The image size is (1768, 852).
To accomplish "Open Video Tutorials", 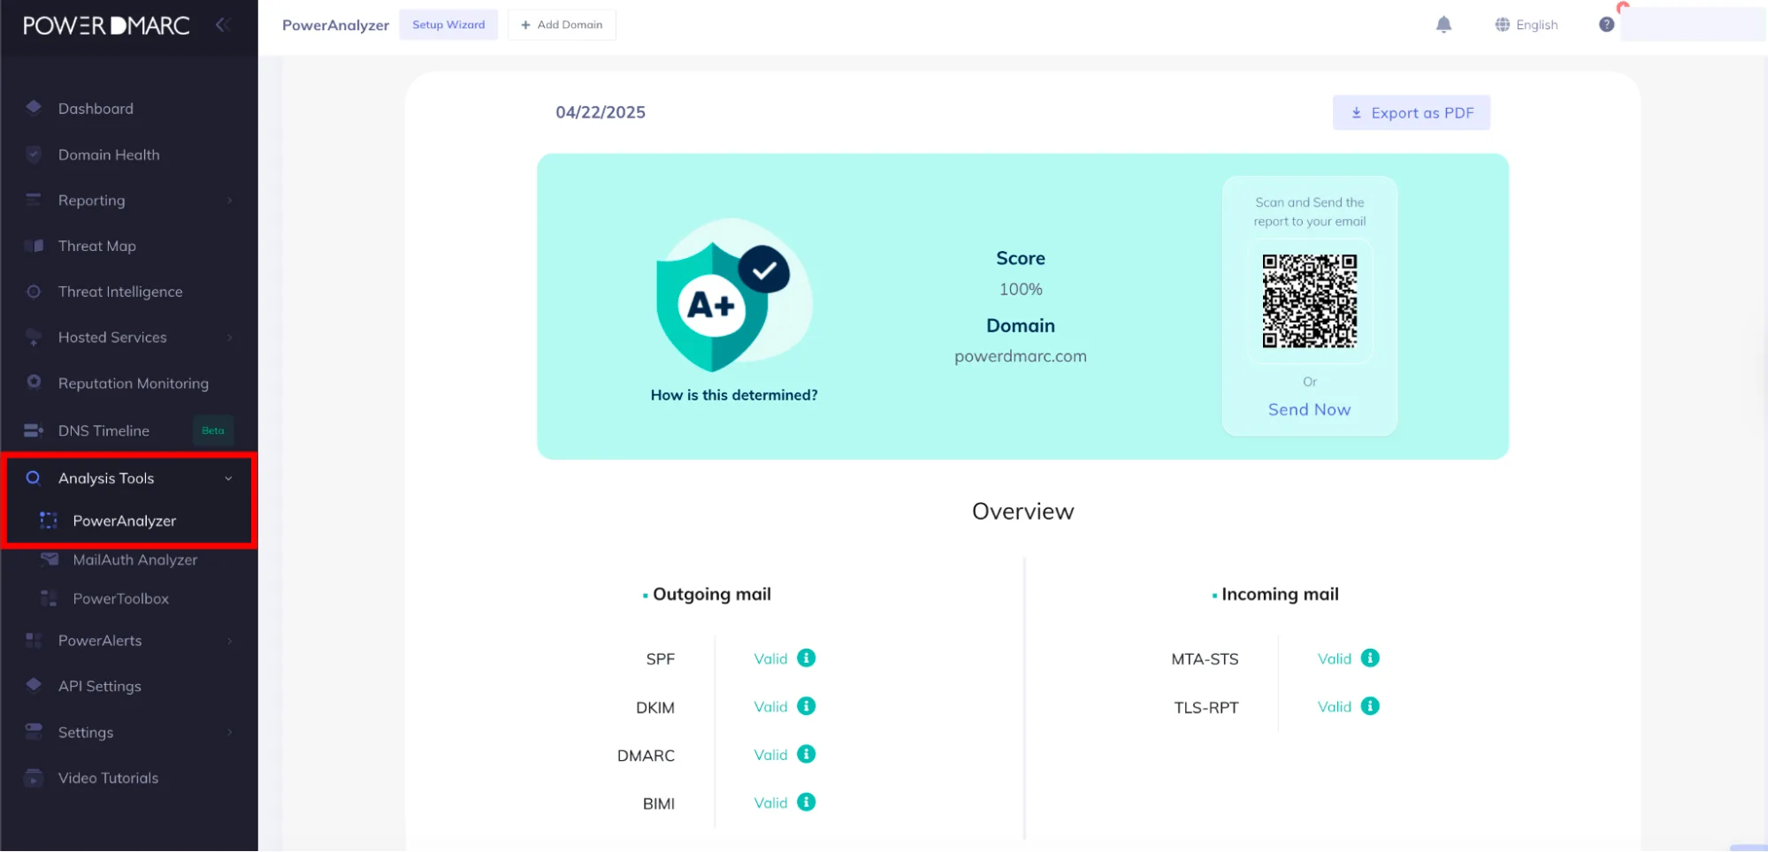I will click(x=108, y=778).
